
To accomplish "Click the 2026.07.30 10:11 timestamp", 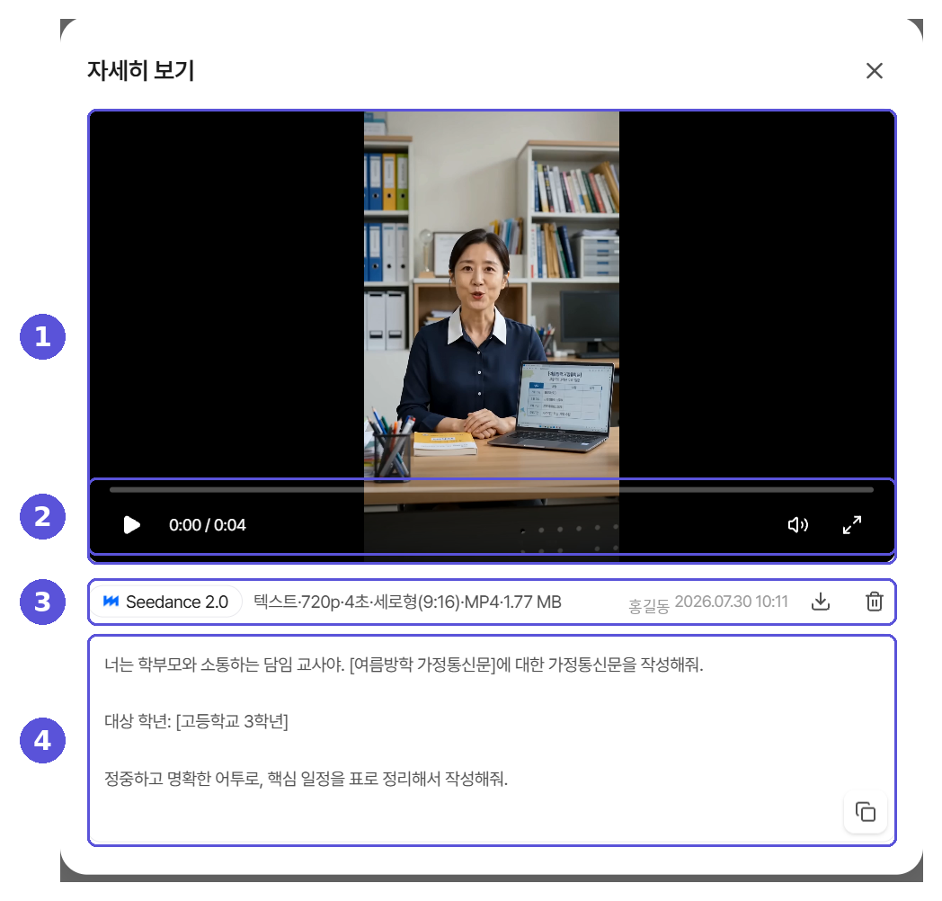I will point(731,602).
